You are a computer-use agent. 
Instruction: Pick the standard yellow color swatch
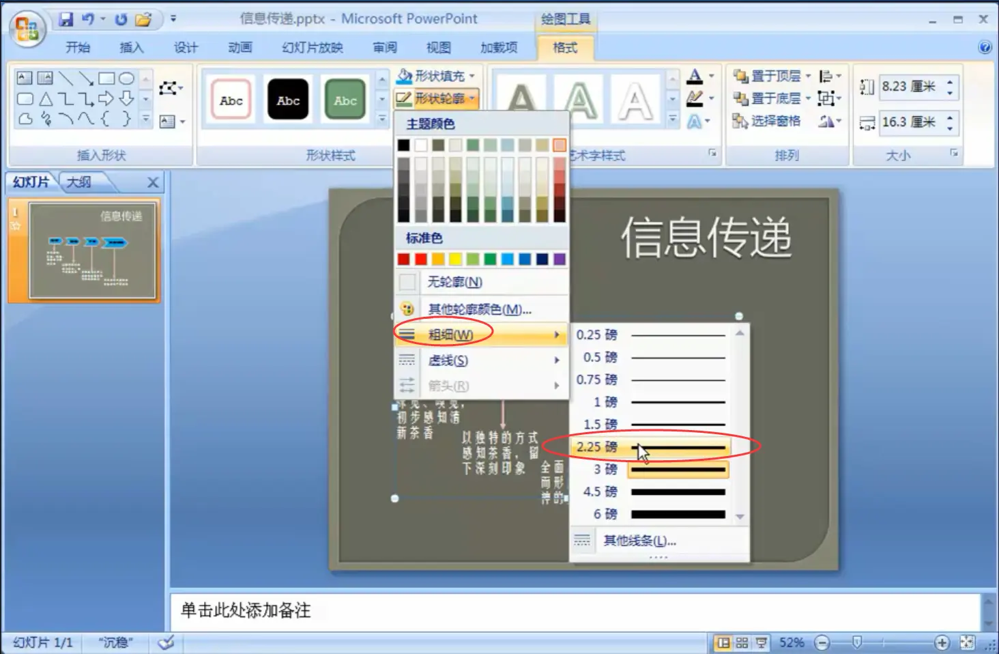455,259
